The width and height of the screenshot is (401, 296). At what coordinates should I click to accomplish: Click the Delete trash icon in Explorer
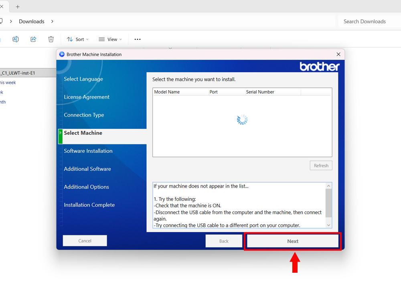(51, 39)
